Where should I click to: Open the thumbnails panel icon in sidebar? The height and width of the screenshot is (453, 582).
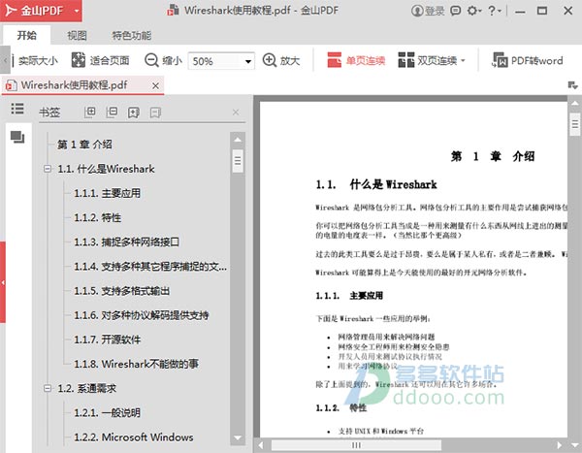(17, 137)
